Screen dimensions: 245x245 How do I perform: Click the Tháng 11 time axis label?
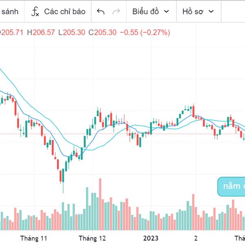34,238
